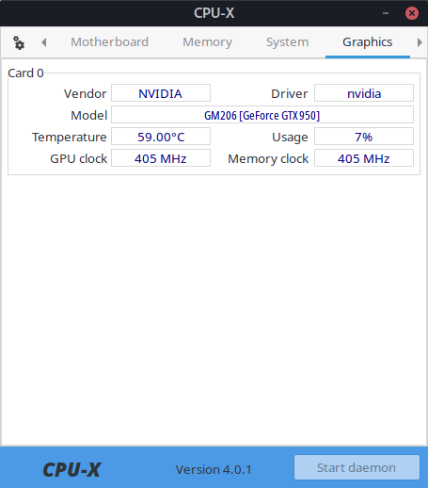The image size is (428, 488).
Task: Click the Usage value 7%
Action: pos(364,137)
